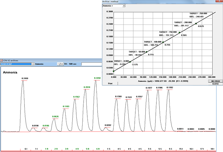
Task: Click the empty text field beside T0
Action: coord(91,64)
